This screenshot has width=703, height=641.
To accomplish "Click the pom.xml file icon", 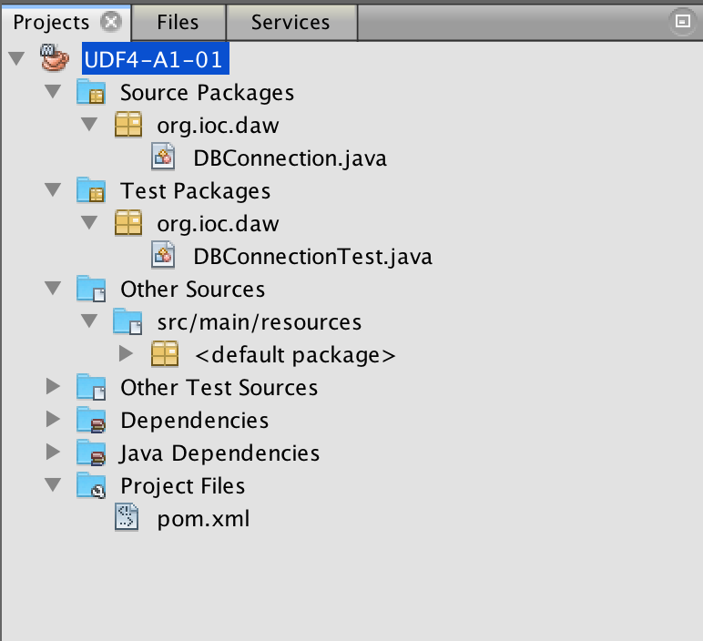I will (x=127, y=518).
